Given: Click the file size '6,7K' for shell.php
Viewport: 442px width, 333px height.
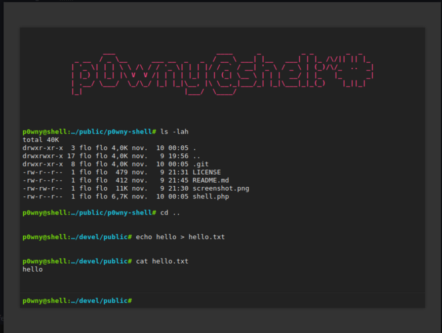Looking at the screenshot, I should tap(119, 197).
